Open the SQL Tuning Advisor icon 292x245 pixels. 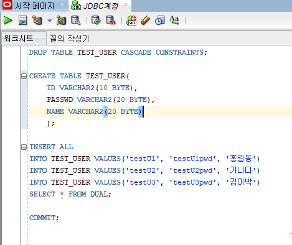point(76,21)
